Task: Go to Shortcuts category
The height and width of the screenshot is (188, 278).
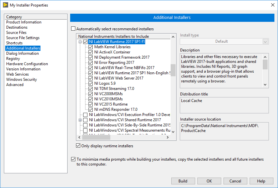Action: (x=14, y=43)
